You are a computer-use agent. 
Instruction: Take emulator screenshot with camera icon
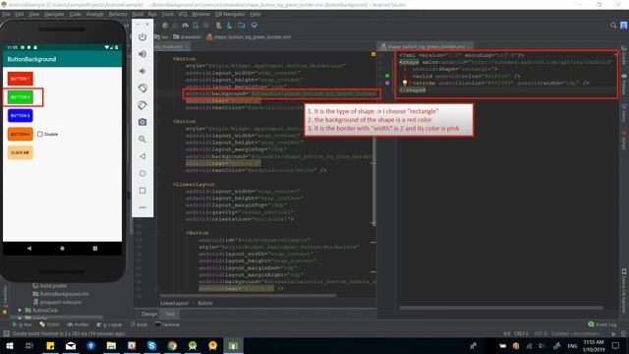tap(143, 122)
